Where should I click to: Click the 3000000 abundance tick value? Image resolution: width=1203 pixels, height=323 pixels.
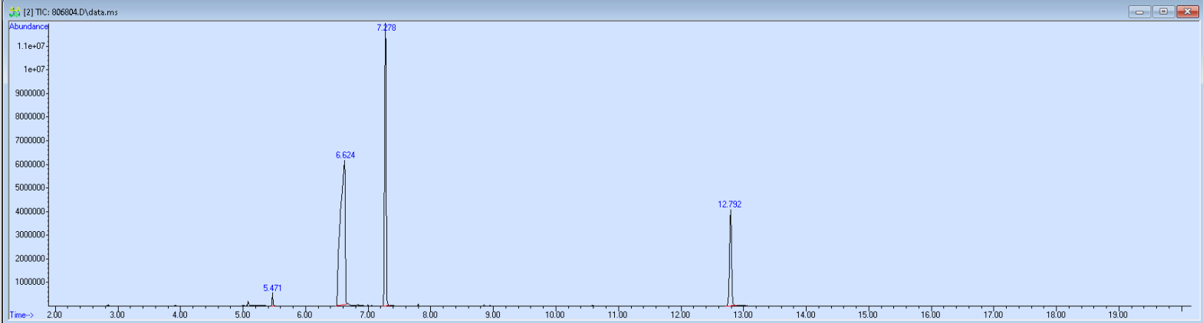(x=31, y=235)
